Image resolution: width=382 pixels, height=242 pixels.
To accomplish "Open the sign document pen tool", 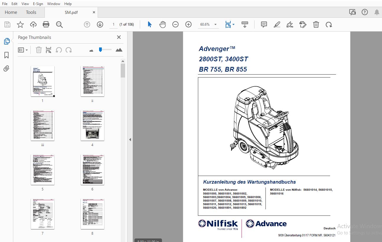I will click(x=290, y=24).
